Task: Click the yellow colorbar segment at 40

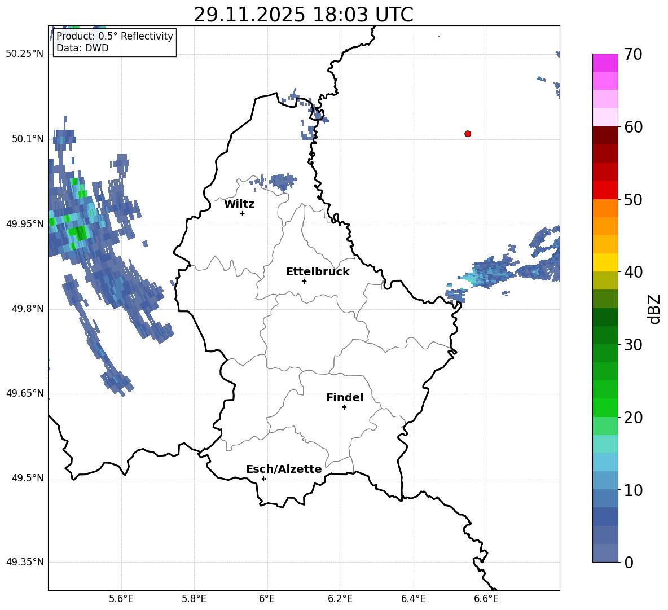Action: (x=605, y=262)
